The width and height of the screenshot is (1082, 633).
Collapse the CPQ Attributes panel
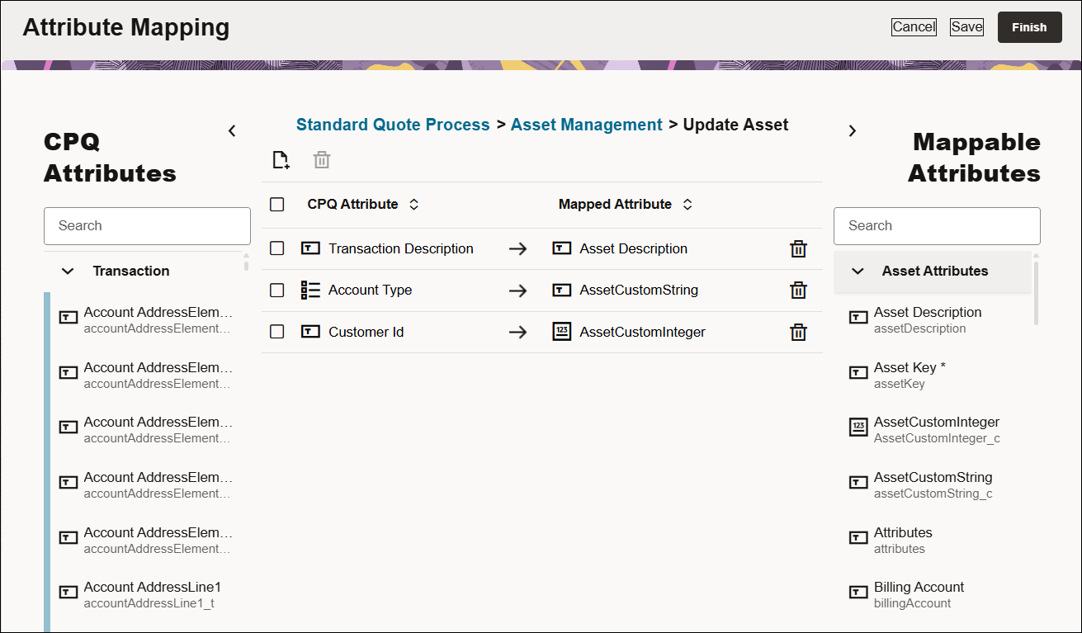[232, 130]
